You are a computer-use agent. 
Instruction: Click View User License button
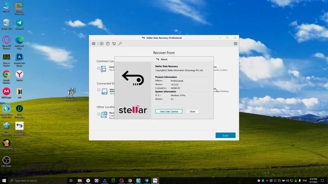[169, 111]
